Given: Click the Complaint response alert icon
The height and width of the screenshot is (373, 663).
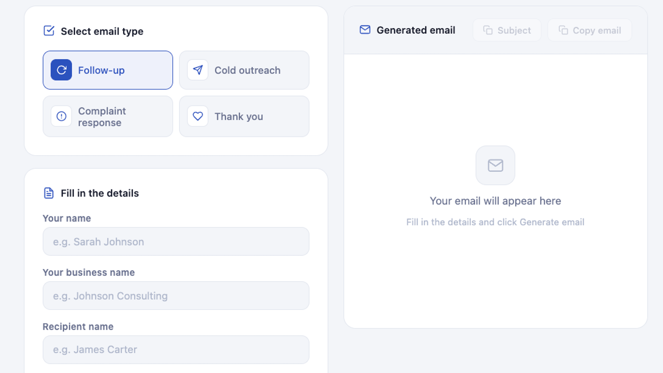Looking at the screenshot, I should 61,116.
